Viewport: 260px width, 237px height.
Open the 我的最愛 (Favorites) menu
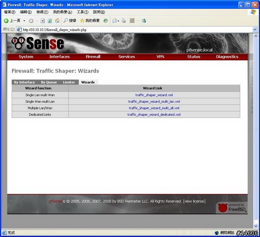pos(62,12)
